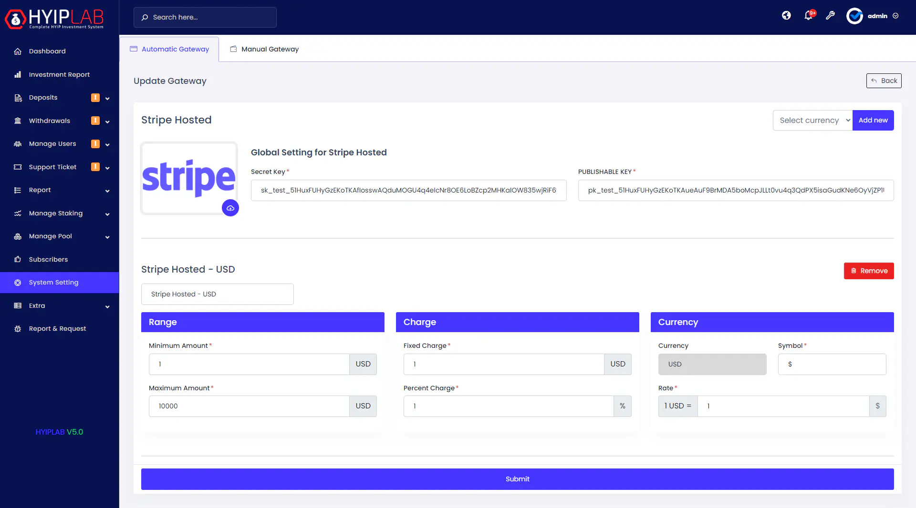
Task: Open the Select currency dropdown
Action: pyautogui.click(x=813, y=120)
